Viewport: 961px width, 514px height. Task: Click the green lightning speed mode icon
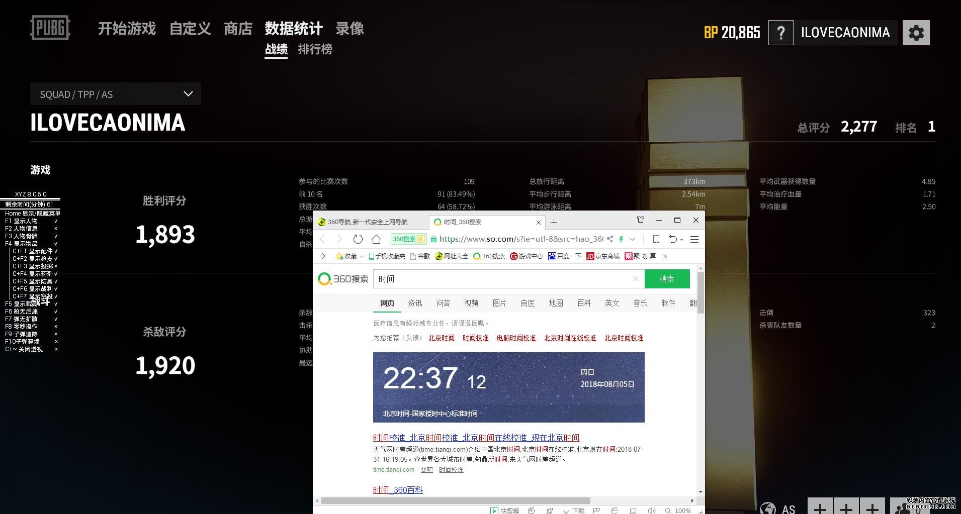[x=621, y=239]
